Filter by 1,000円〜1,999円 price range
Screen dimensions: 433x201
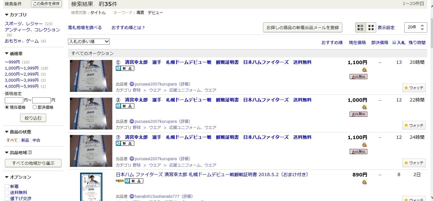[22, 68]
